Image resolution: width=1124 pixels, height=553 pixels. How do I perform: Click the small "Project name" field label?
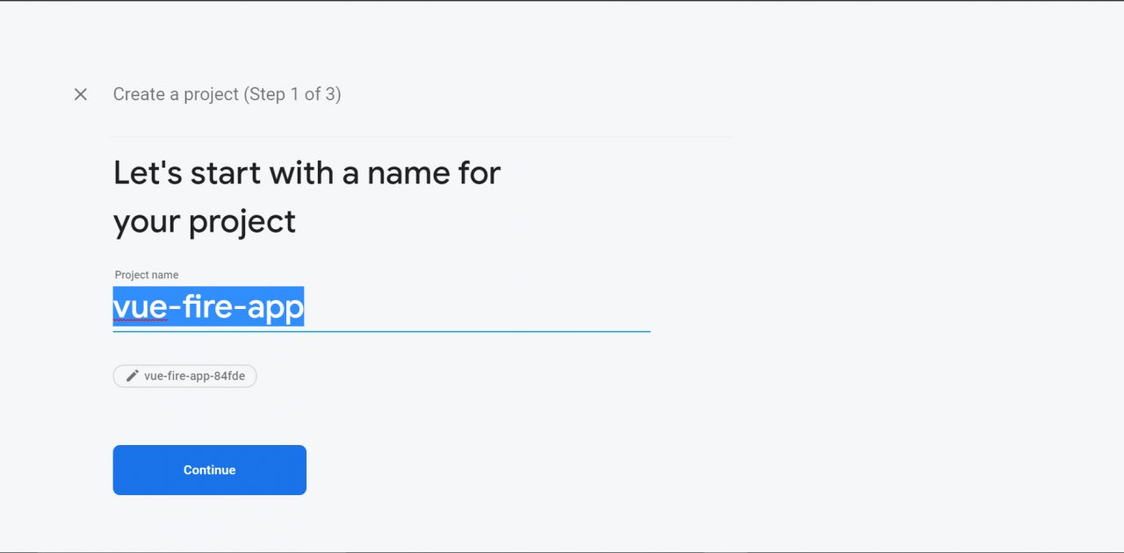[x=147, y=275]
